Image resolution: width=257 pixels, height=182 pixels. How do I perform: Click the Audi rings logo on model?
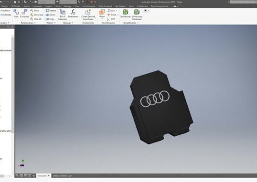(154, 99)
